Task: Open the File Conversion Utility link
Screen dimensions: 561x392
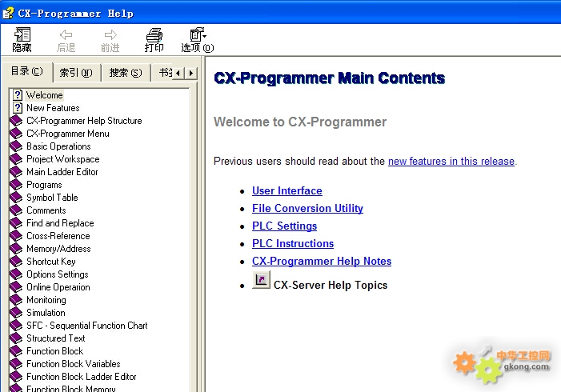Action: pyautogui.click(x=307, y=208)
